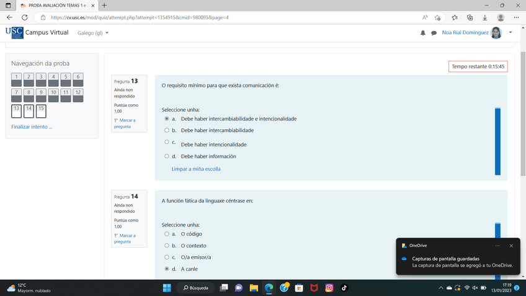The width and height of the screenshot is (526, 296).
Task: Click Finalizar intento link
Action: click(x=32, y=127)
